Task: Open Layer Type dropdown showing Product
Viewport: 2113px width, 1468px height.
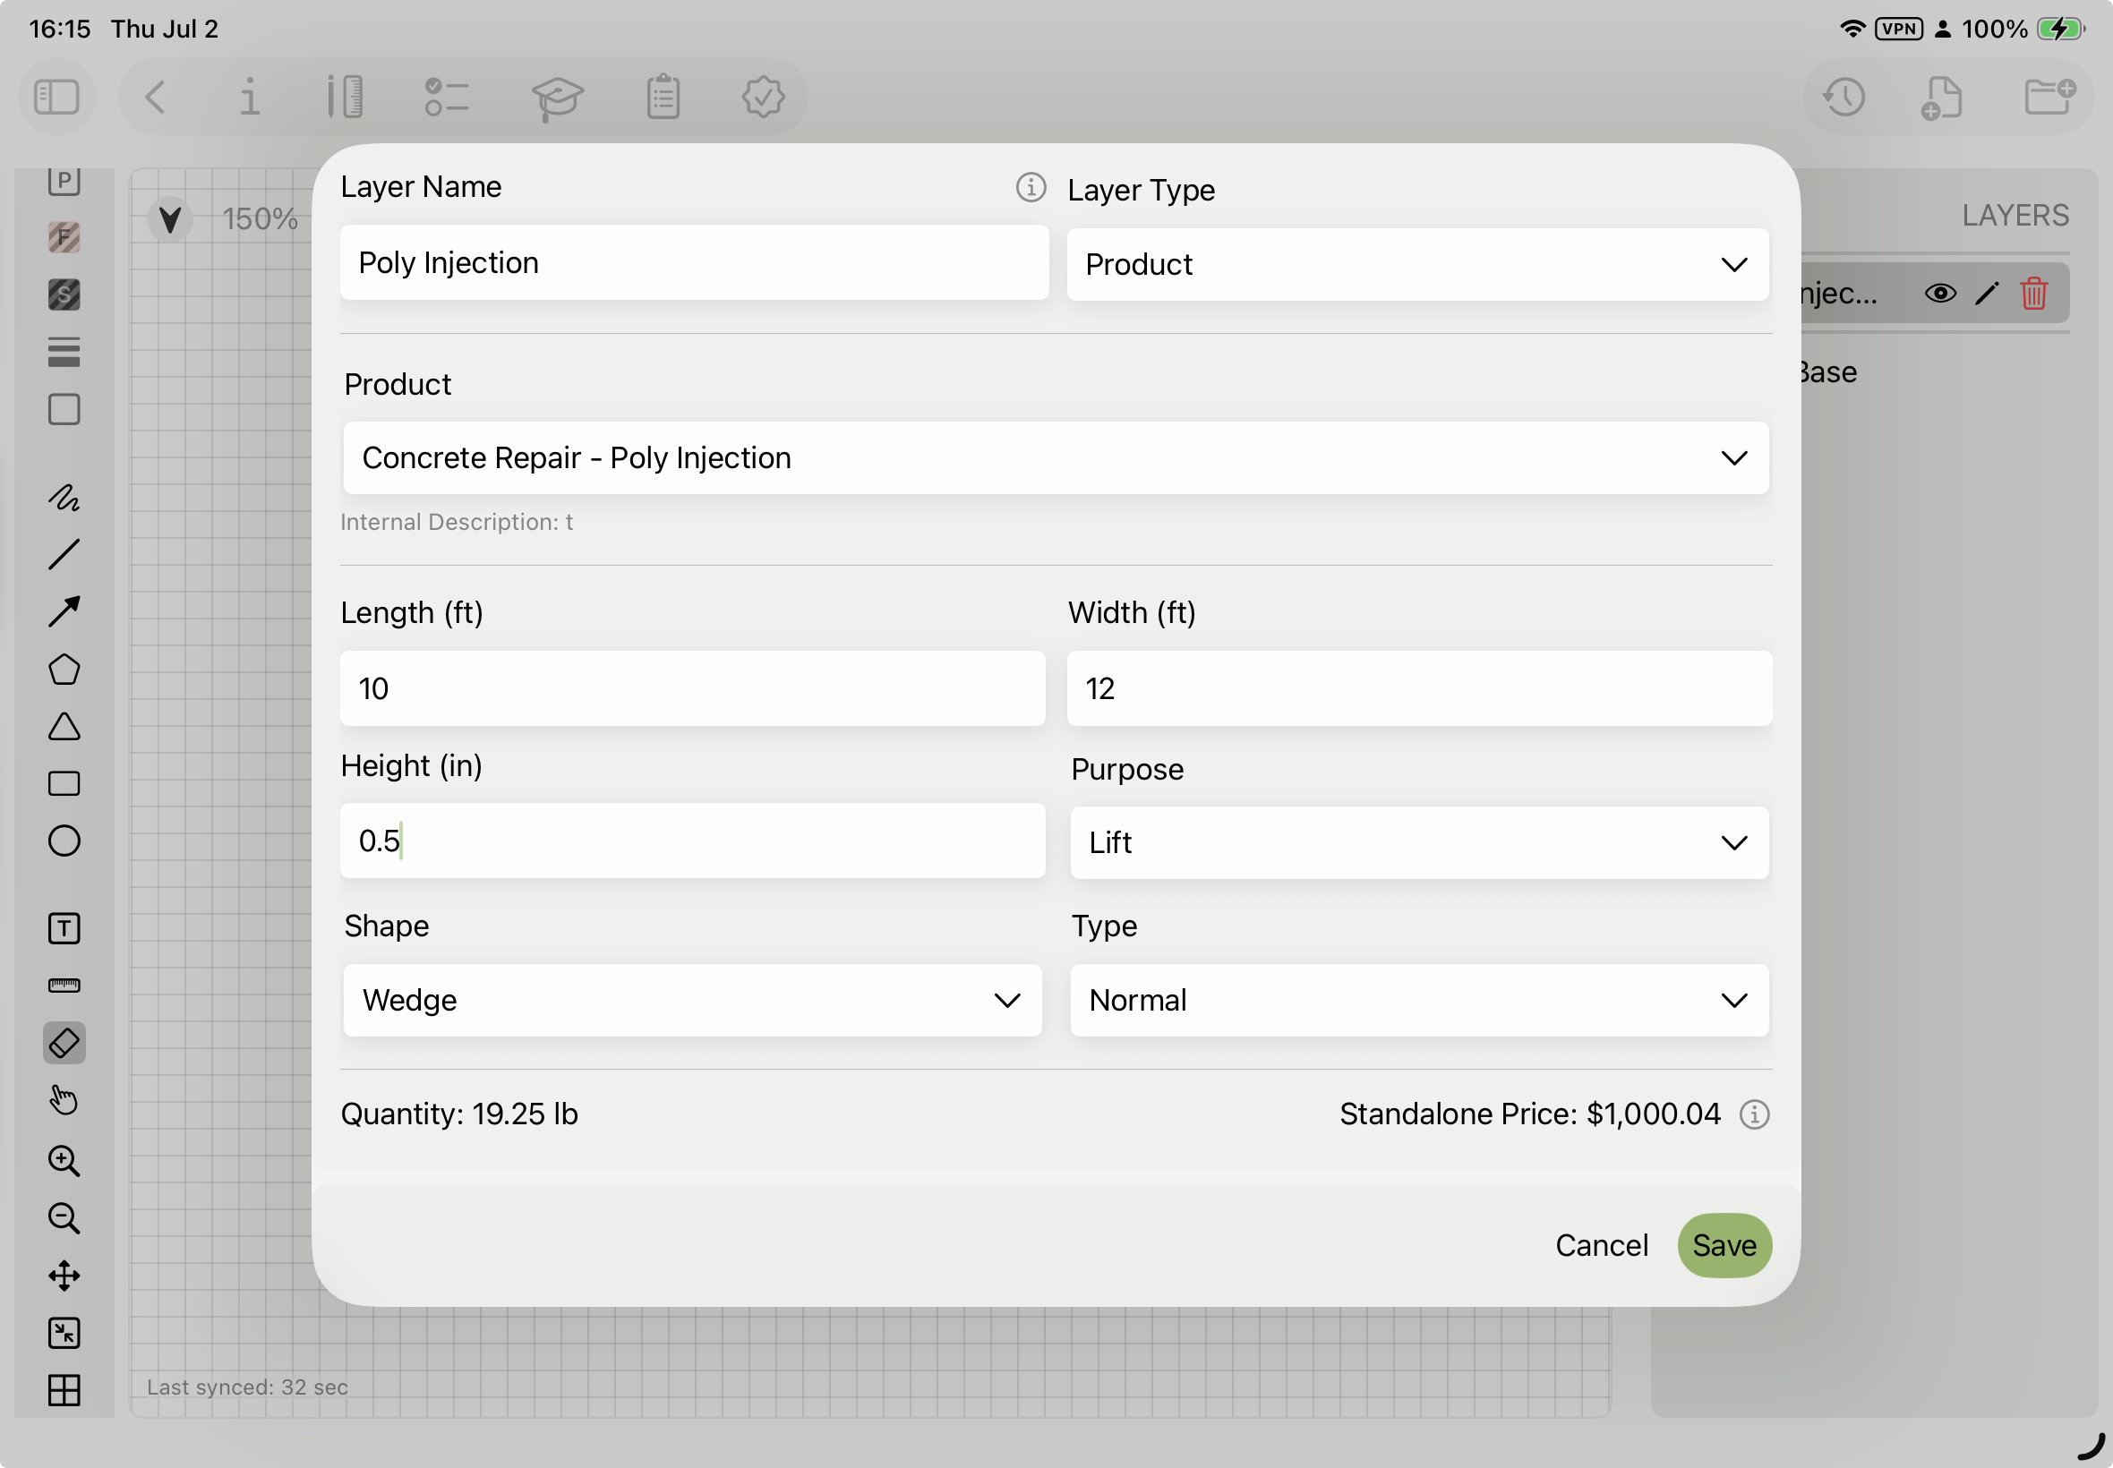Action: 1416,265
